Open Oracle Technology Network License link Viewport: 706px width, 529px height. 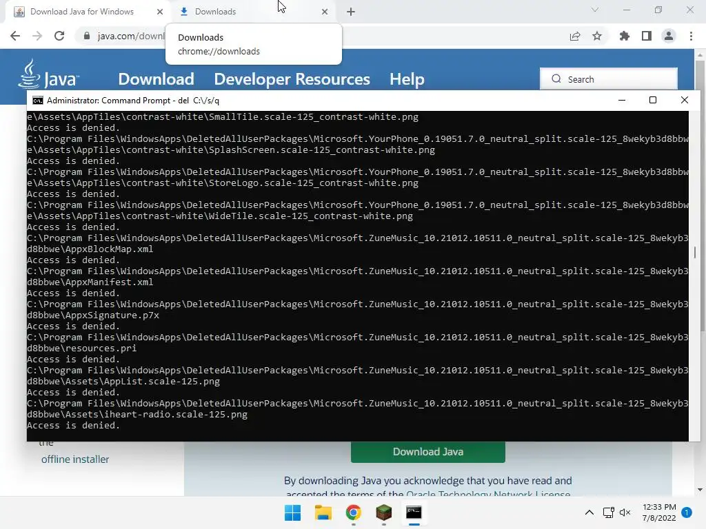click(x=488, y=494)
